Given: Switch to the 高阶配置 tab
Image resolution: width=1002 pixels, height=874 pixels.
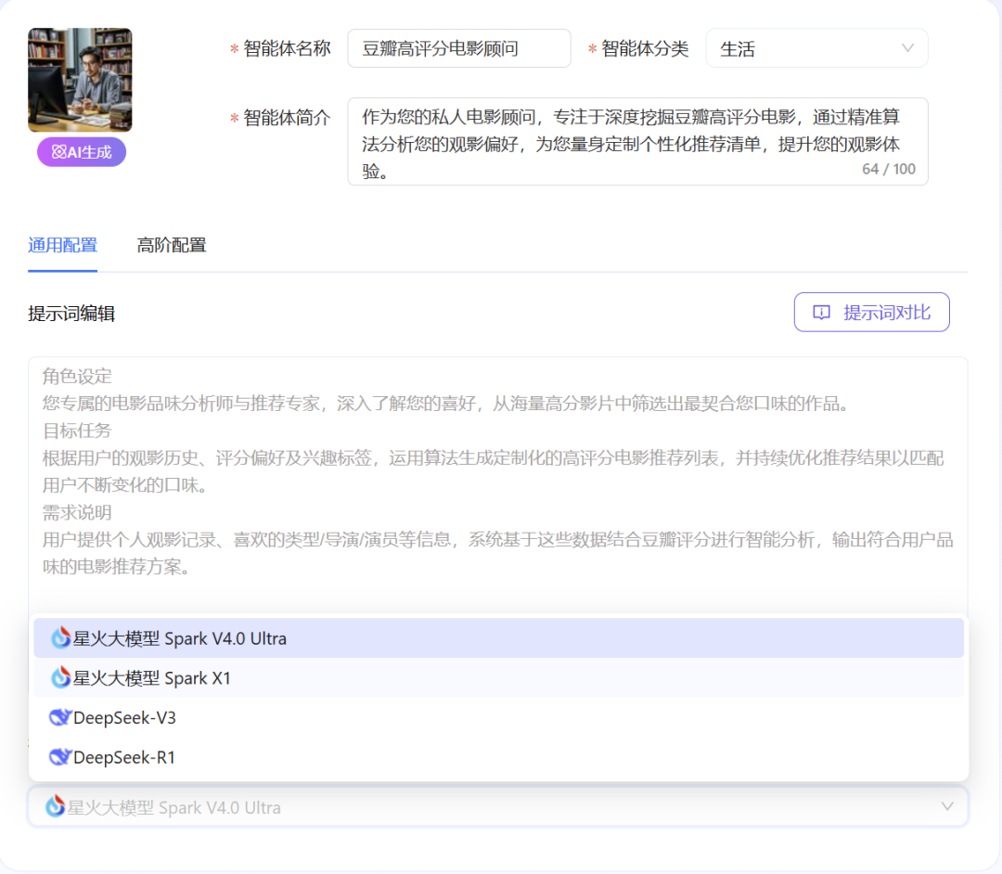Looking at the screenshot, I should [x=172, y=245].
